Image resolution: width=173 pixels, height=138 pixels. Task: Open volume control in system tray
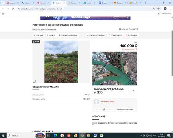tap(150, 135)
